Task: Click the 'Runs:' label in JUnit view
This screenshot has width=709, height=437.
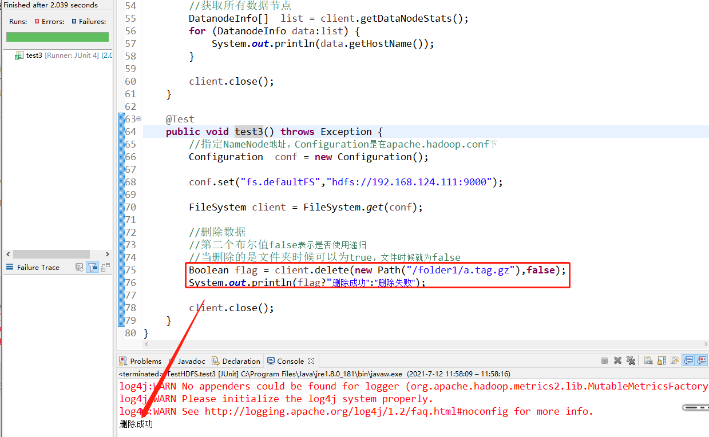Action: click(x=18, y=21)
